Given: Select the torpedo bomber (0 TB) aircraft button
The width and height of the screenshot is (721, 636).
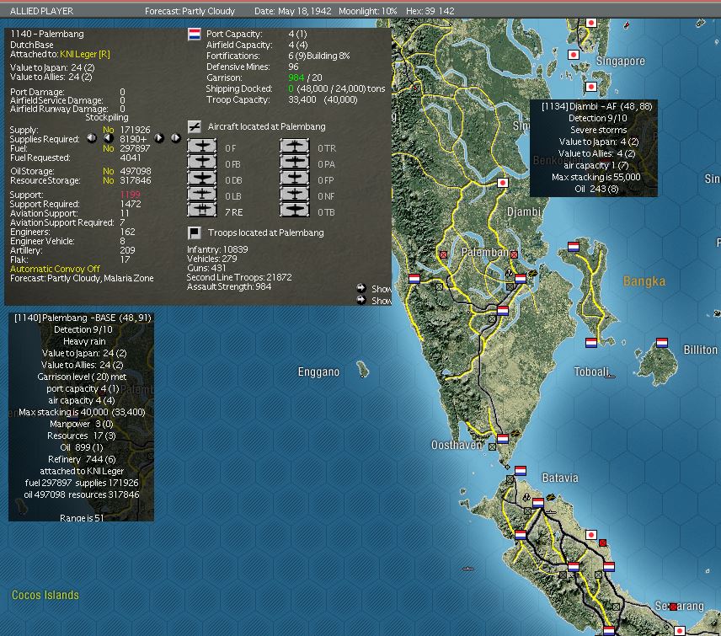Looking at the screenshot, I should [295, 211].
